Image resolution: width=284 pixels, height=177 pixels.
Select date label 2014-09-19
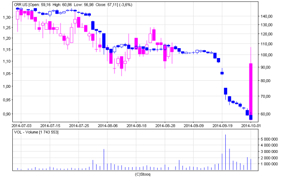coord(222,126)
